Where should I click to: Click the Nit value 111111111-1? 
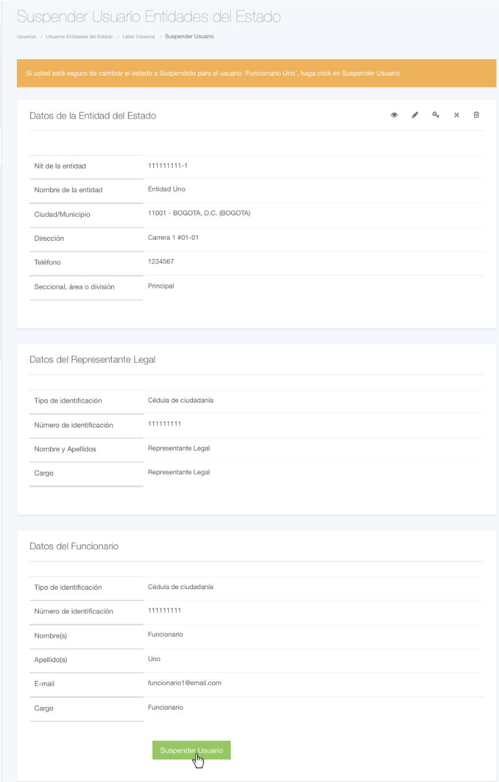click(x=168, y=165)
